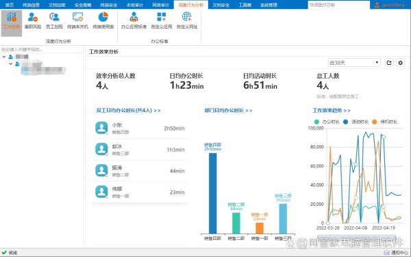Open the 离职风险 (resignation risk) icon
The image size is (411, 257).
(x=33, y=21)
